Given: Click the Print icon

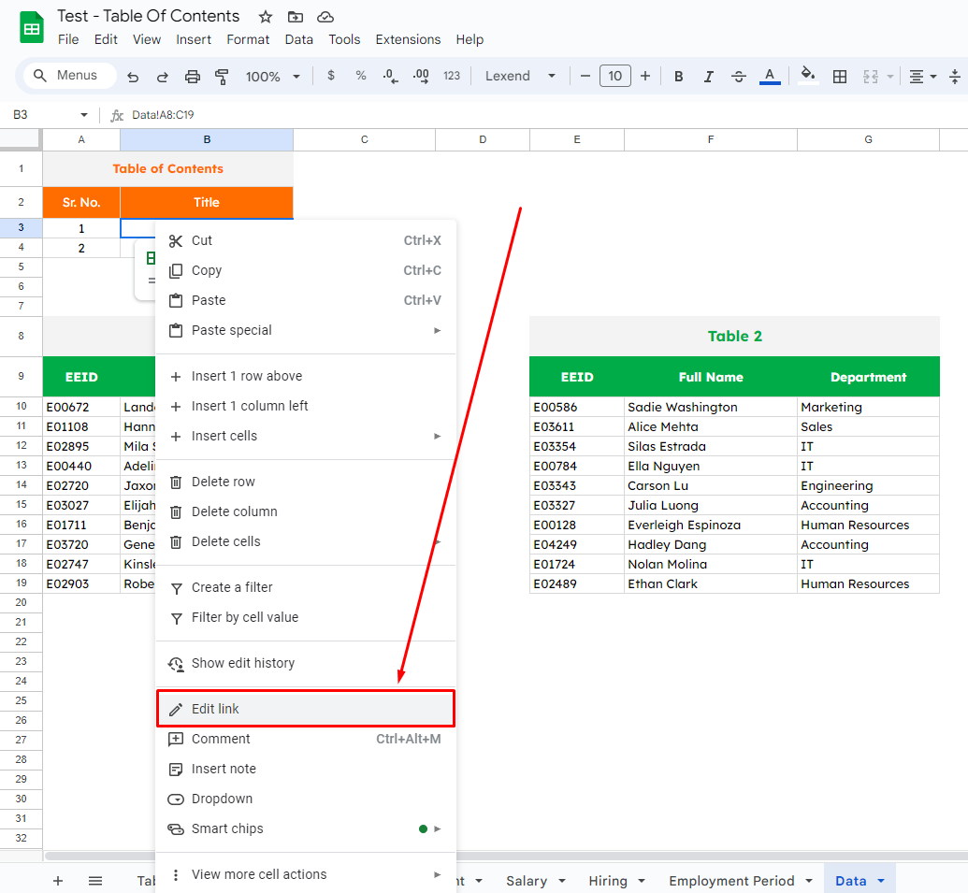Looking at the screenshot, I should point(193,77).
